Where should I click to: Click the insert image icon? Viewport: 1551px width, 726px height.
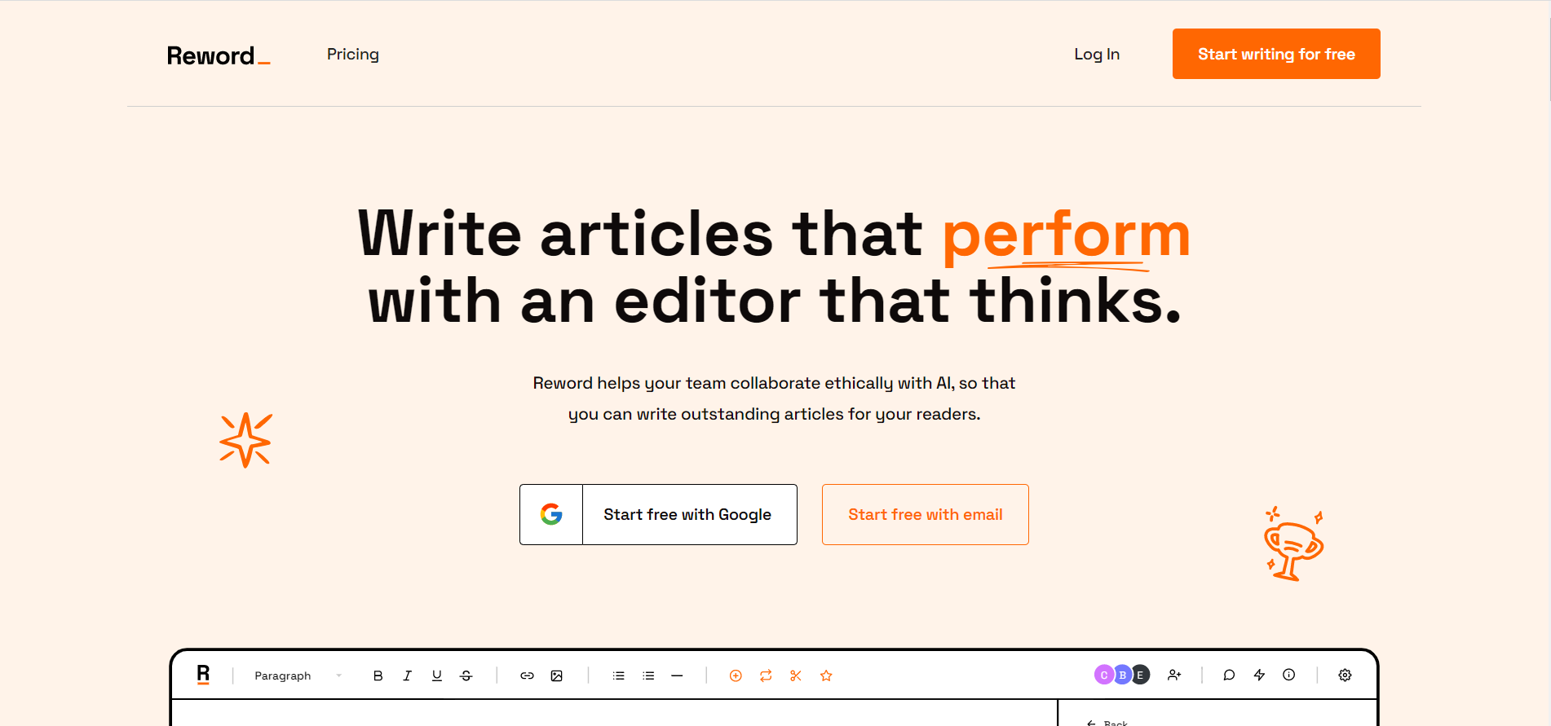point(557,675)
